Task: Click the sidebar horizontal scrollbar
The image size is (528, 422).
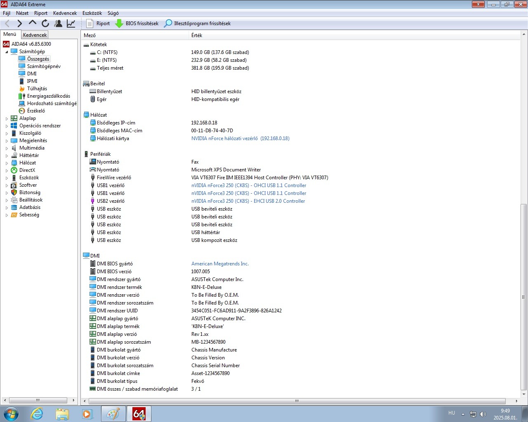Action: 38,400
